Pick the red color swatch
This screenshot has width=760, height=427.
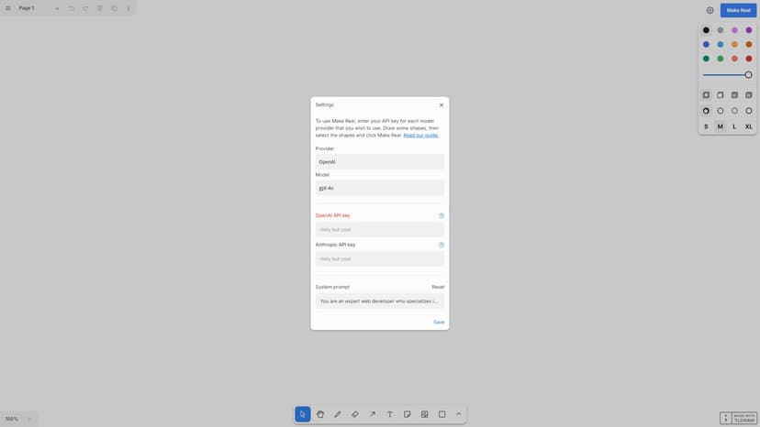pos(749,59)
